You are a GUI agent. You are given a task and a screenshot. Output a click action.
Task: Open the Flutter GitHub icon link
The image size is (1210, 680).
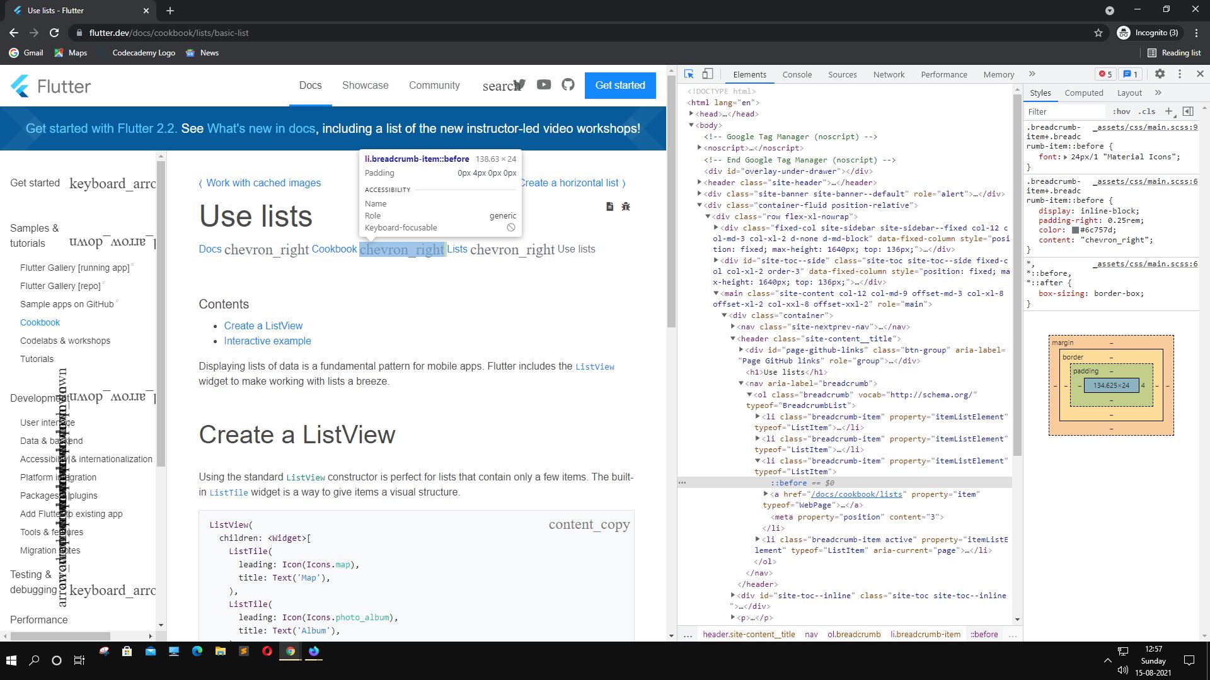pyautogui.click(x=568, y=84)
